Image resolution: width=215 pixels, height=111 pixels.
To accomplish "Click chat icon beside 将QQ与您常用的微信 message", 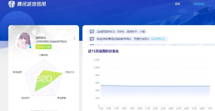I will pyautogui.click(x=92, y=39).
